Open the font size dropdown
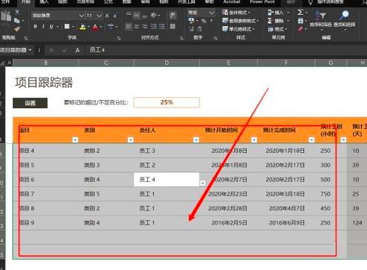 click(x=99, y=16)
